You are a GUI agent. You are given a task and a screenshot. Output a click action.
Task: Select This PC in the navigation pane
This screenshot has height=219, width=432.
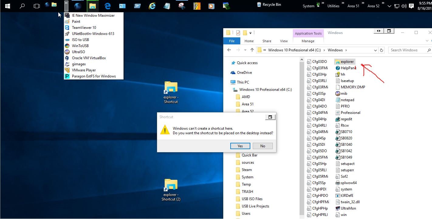243,82
